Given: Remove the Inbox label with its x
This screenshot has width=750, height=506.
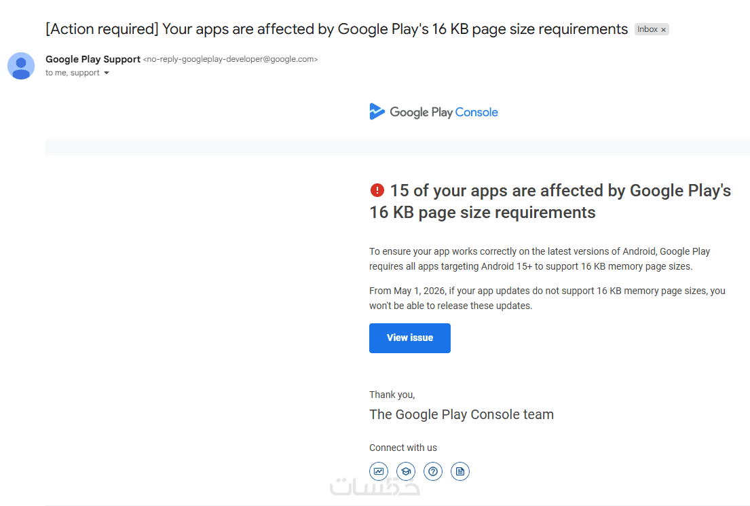Looking at the screenshot, I should (x=664, y=30).
